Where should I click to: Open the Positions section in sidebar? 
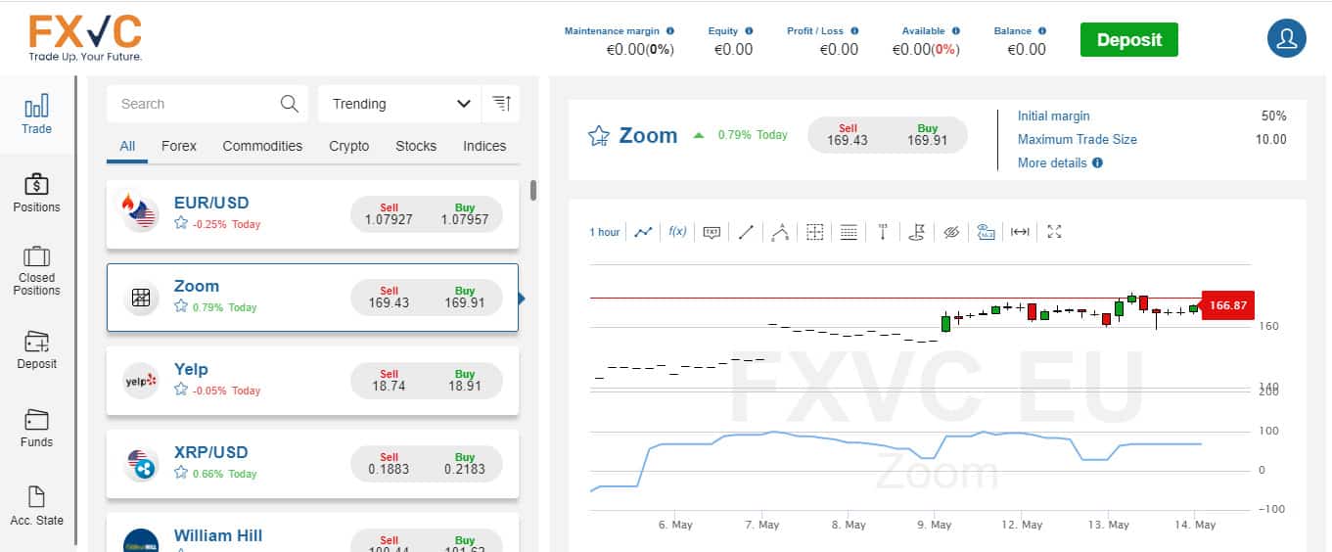coord(37,193)
